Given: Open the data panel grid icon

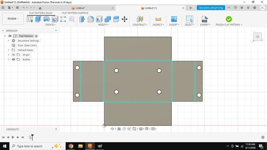Looking at the screenshot, I should [x=3, y=7].
